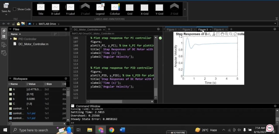
Task: Click the MATLAB Drive cloud icon in address bar
Action: 30,24
